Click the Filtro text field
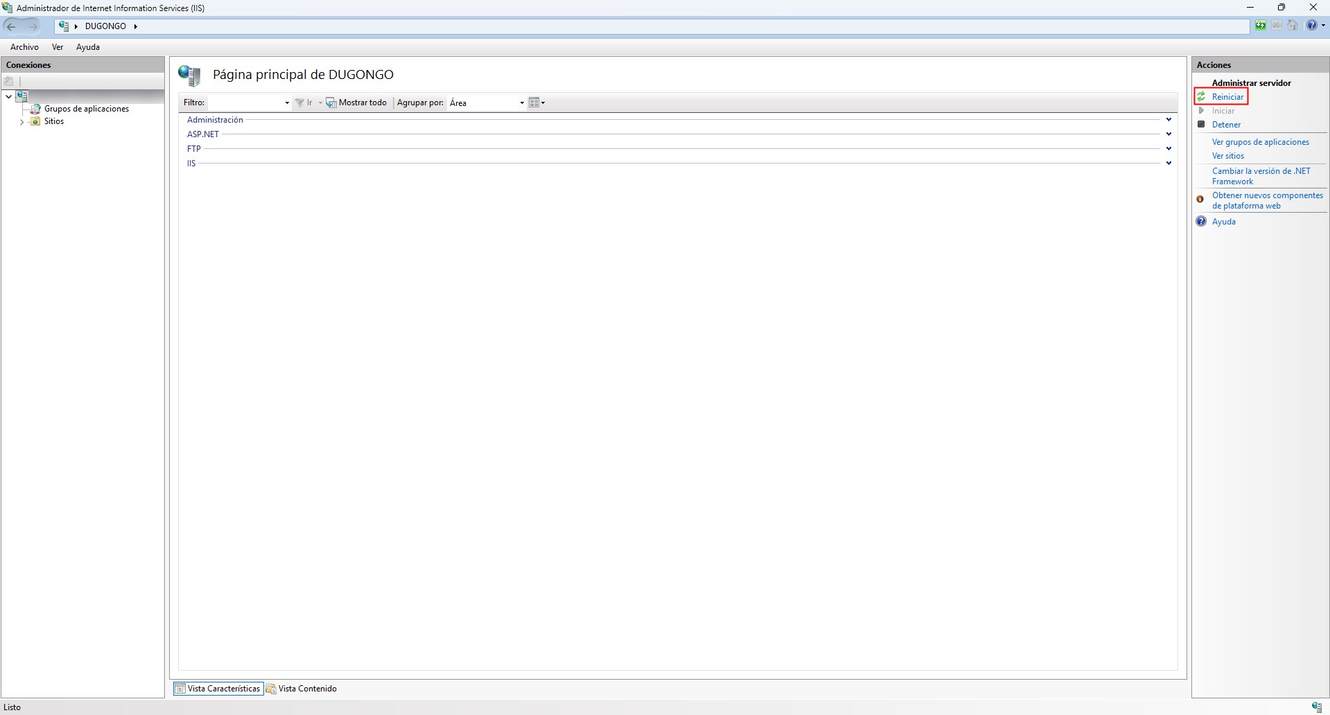This screenshot has width=1330, height=715. [x=245, y=103]
